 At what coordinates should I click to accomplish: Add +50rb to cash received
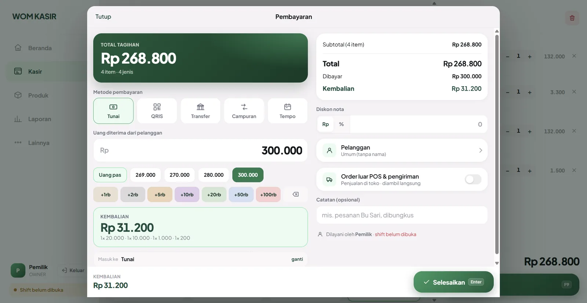point(241,194)
